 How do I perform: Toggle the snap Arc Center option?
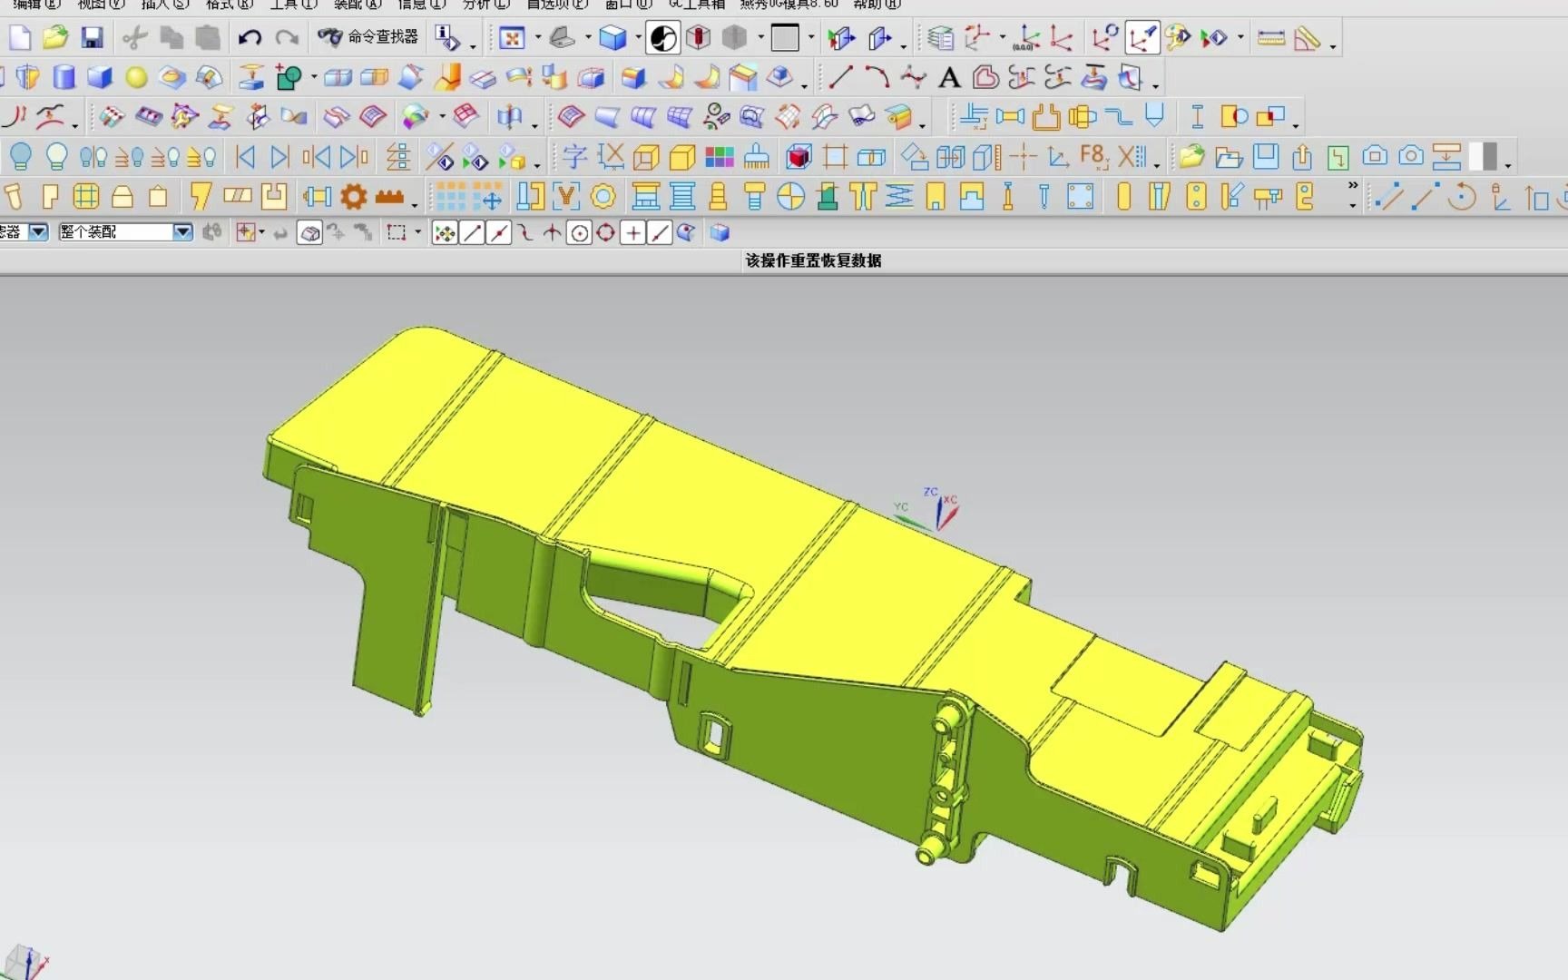(579, 233)
